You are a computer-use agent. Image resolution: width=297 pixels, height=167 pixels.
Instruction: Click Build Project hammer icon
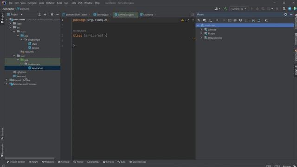point(226,9)
